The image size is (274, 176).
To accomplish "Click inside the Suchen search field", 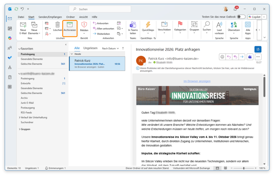I will pyautogui.click(x=100, y=9).
